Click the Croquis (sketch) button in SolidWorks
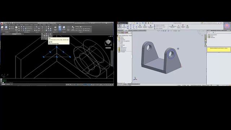This screenshot has width=231, height=130. (119, 26)
